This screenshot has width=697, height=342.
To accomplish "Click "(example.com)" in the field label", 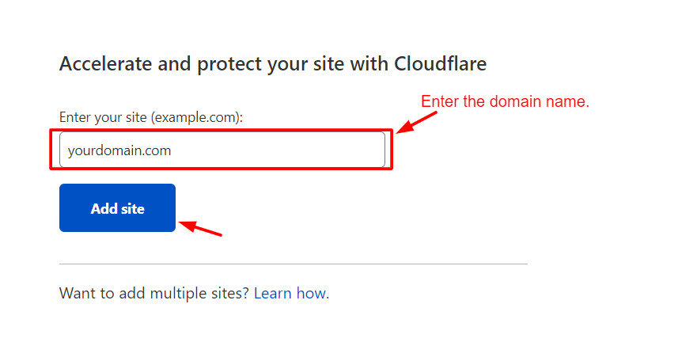I will coord(196,117).
